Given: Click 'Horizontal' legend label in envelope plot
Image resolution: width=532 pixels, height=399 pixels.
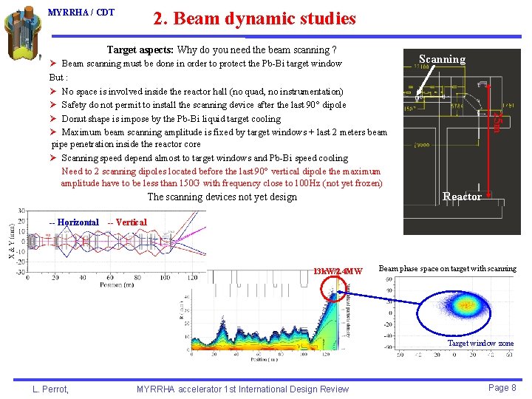Looking at the screenshot, I should tap(78, 222).
